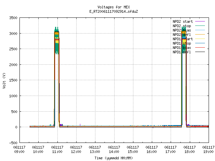Click the 17:00 time tick label
The image size is (215, 161).
170,152
